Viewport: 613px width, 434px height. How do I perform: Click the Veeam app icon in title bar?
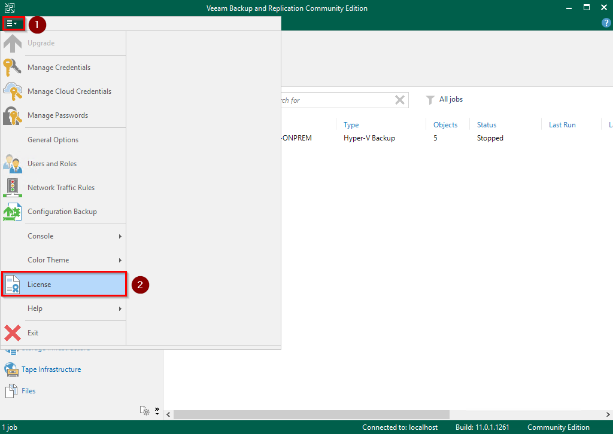10,8
